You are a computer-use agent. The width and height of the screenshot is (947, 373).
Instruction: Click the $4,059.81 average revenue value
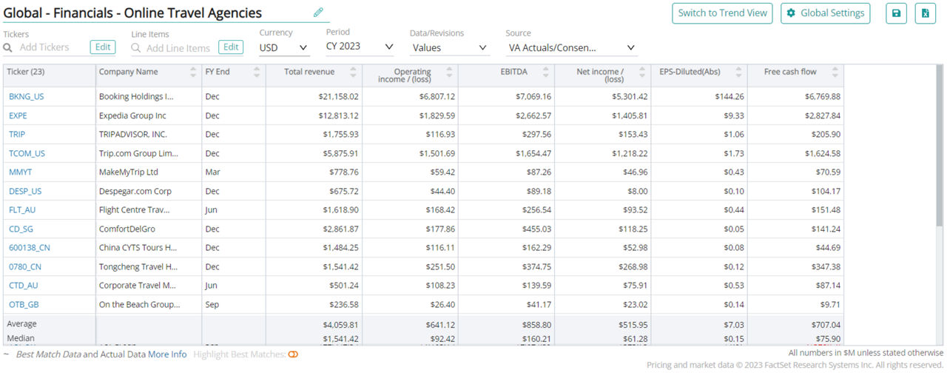[340, 324]
